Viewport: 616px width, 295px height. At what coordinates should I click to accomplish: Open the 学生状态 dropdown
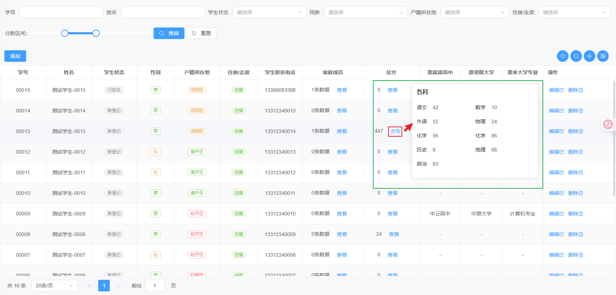[x=269, y=12]
